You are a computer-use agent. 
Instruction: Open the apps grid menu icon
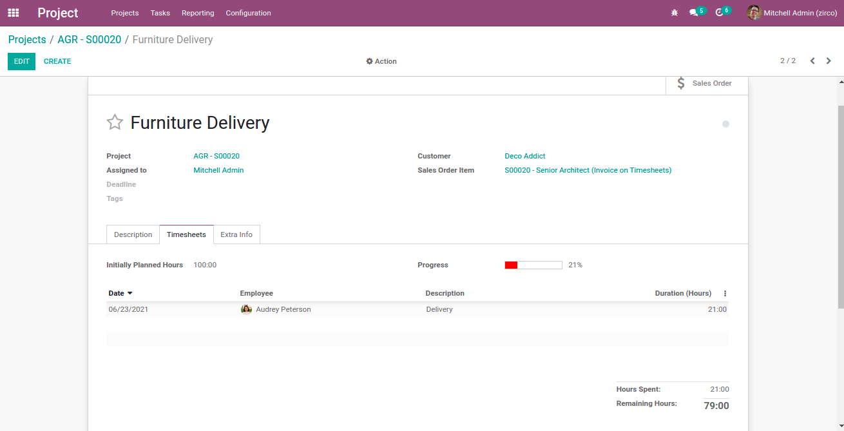(13, 13)
